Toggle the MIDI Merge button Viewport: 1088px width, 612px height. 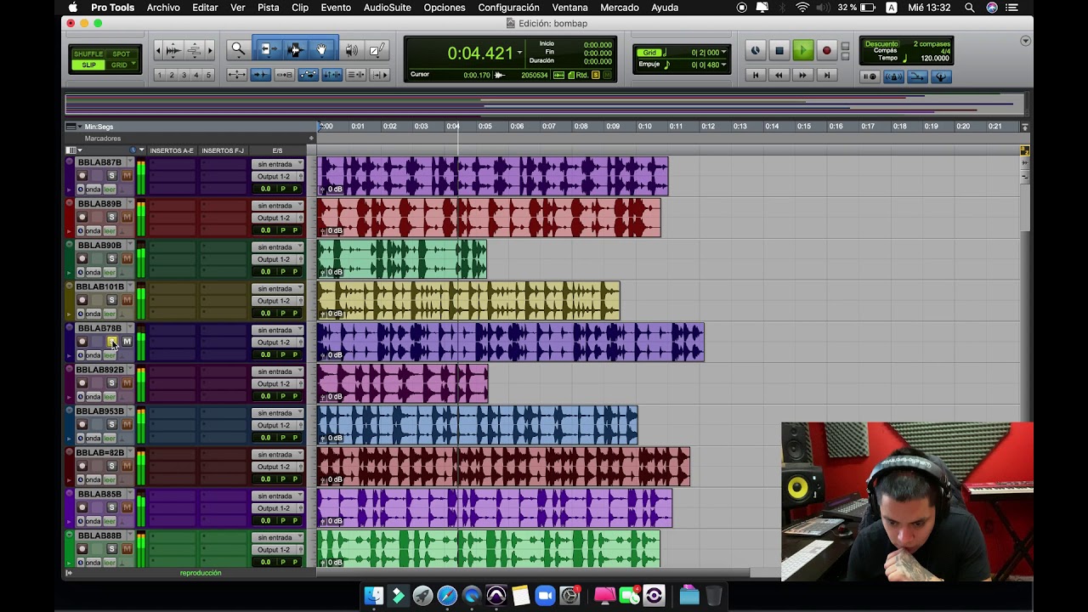pos(917,76)
